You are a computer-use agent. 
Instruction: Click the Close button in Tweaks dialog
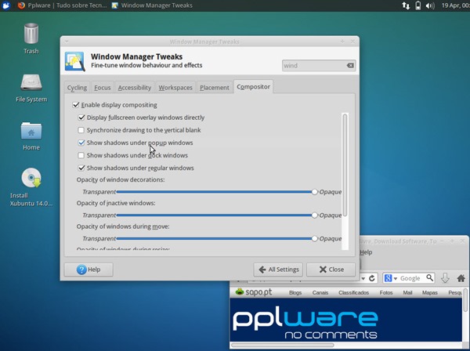[x=331, y=270]
